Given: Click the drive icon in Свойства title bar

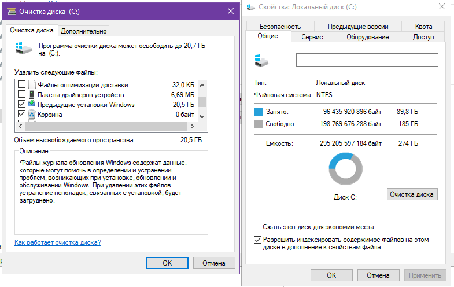Looking at the screenshot, I should [x=251, y=7].
